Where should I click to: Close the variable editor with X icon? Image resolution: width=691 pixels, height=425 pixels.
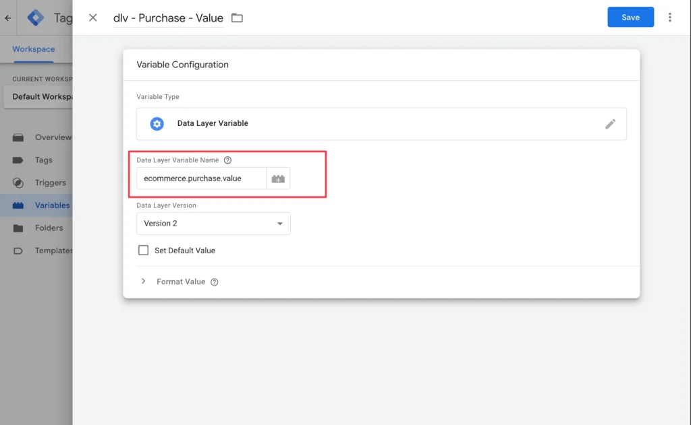point(93,18)
